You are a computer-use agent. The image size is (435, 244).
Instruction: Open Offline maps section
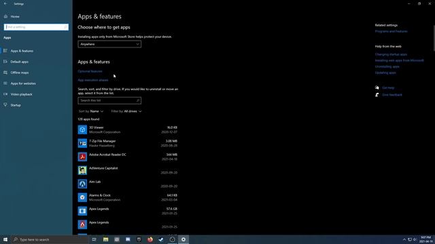[20, 73]
